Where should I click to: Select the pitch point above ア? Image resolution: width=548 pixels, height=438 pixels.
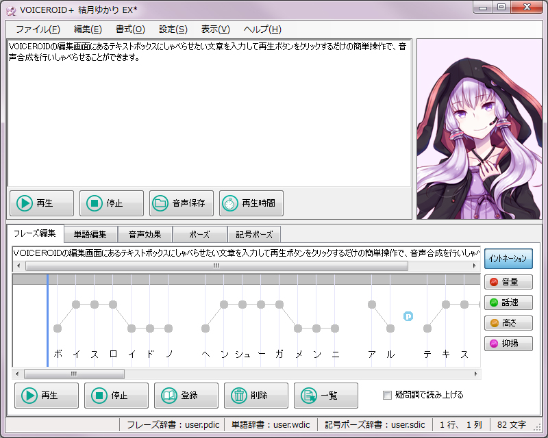click(372, 305)
